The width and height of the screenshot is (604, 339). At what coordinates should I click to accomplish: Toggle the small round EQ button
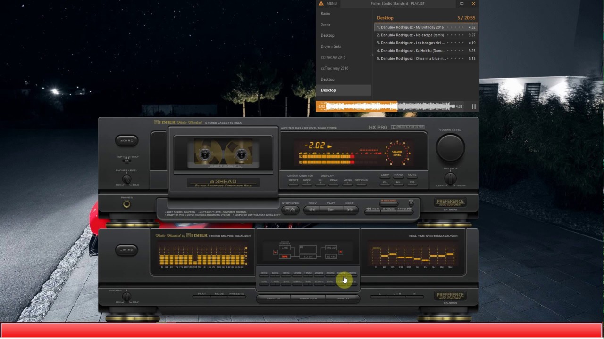pos(411,204)
